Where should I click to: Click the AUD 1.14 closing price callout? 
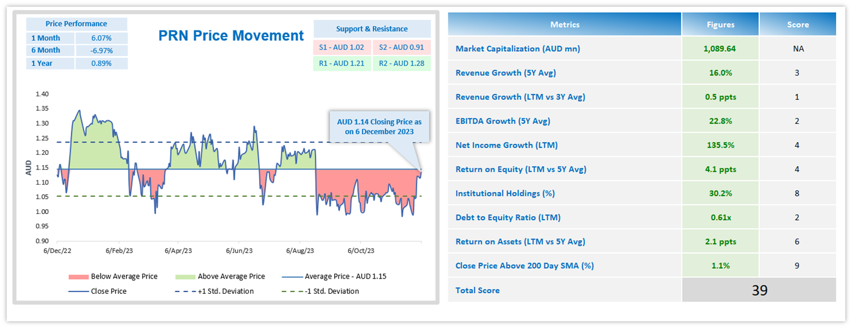[379, 127]
